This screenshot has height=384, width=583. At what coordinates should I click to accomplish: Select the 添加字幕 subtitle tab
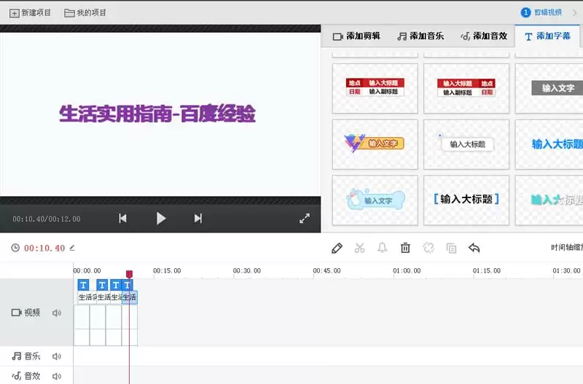point(547,36)
